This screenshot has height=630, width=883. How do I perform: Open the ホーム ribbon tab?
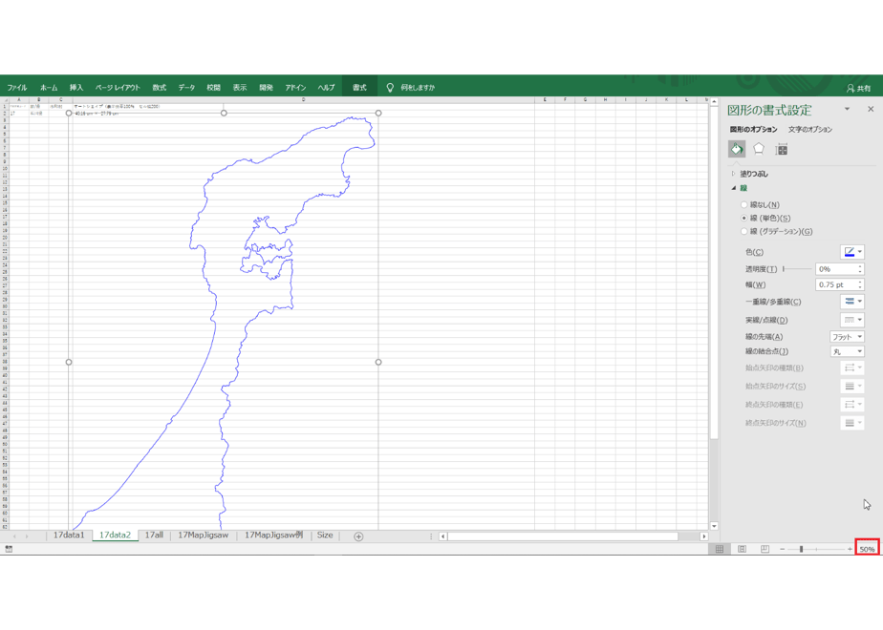49,88
